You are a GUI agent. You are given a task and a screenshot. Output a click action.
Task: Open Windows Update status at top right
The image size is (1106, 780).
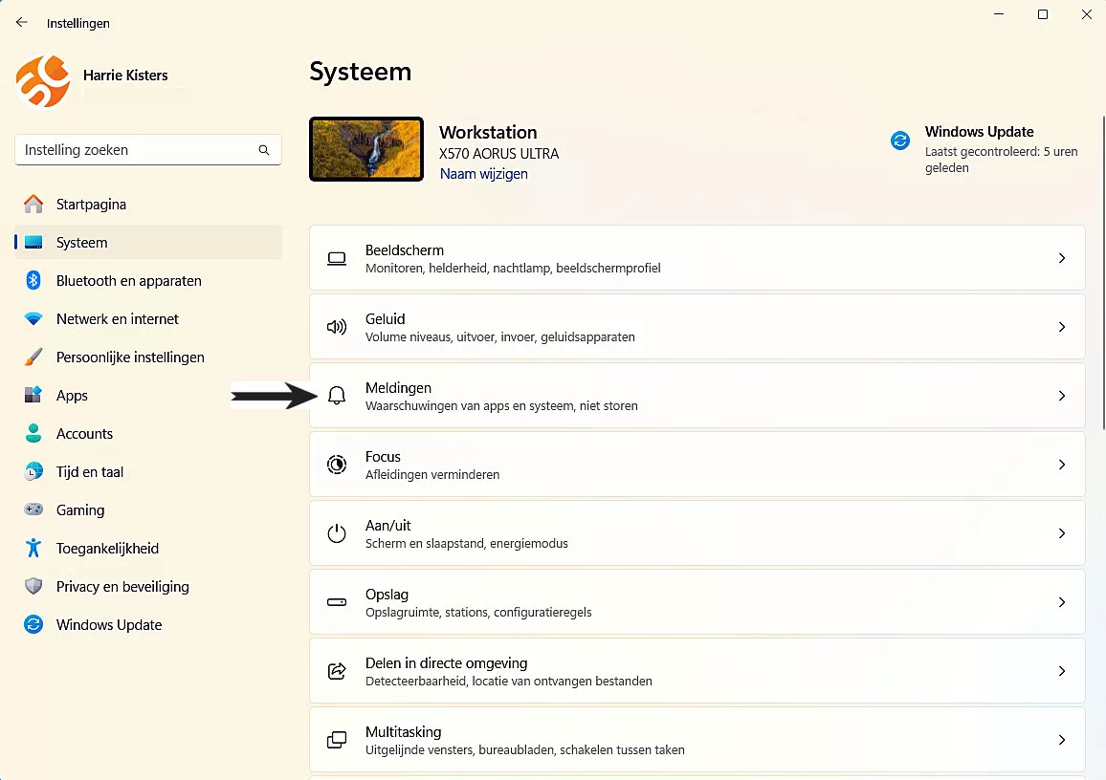coord(985,149)
